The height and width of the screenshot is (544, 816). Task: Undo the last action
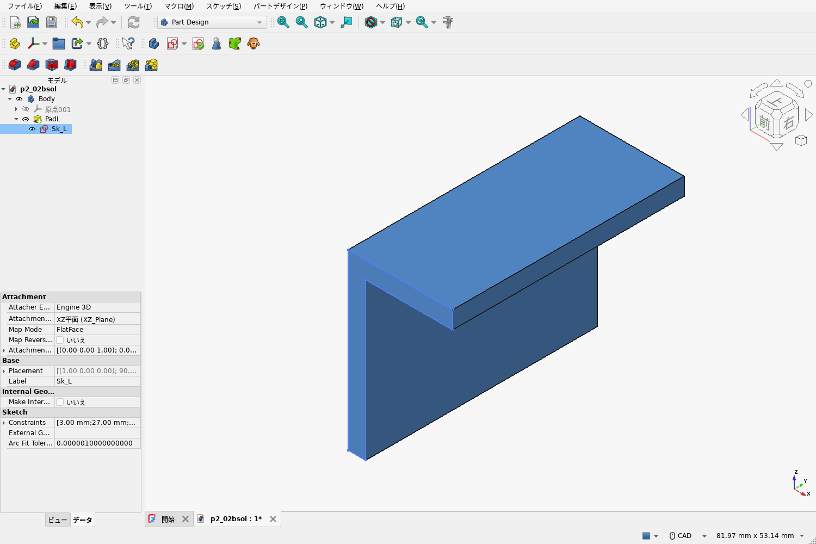77,22
